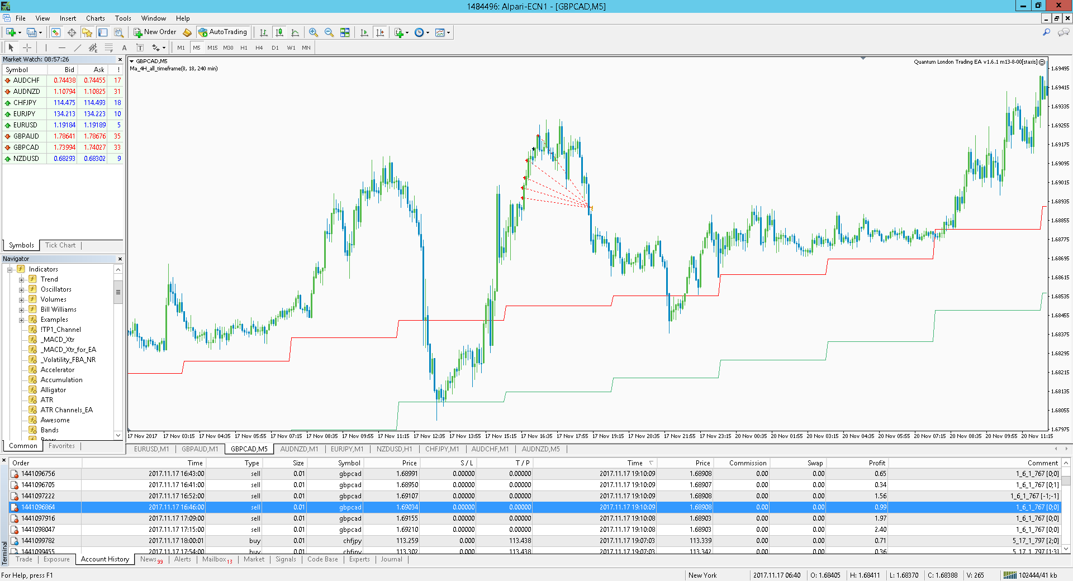Viewport: 1073px width, 581px height.
Task: Zoom out on the chart
Action: click(x=329, y=32)
